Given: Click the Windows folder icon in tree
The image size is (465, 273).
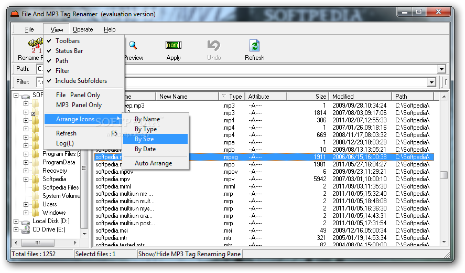Looking at the screenshot, I should 35,213.
